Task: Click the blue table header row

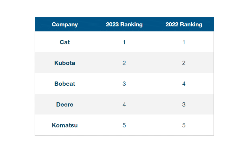Action: tap(153, 24)
